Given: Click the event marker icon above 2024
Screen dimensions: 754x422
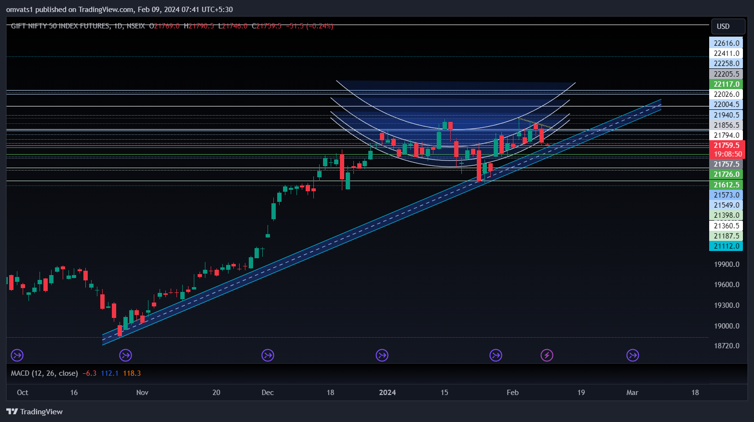Looking at the screenshot, I should (x=382, y=356).
